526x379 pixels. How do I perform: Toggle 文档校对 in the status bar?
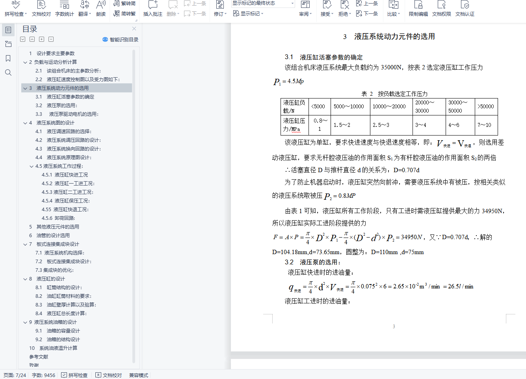pos(109,375)
